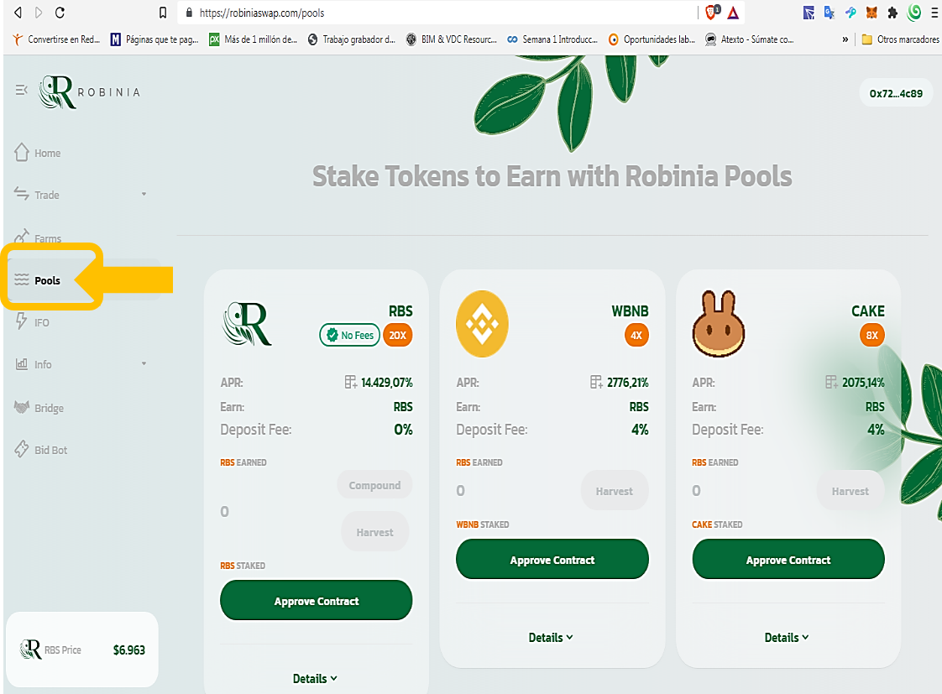Expand the Trade menu dropdown arrow
This screenshot has height=694, width=942.
tap(144, 195)
